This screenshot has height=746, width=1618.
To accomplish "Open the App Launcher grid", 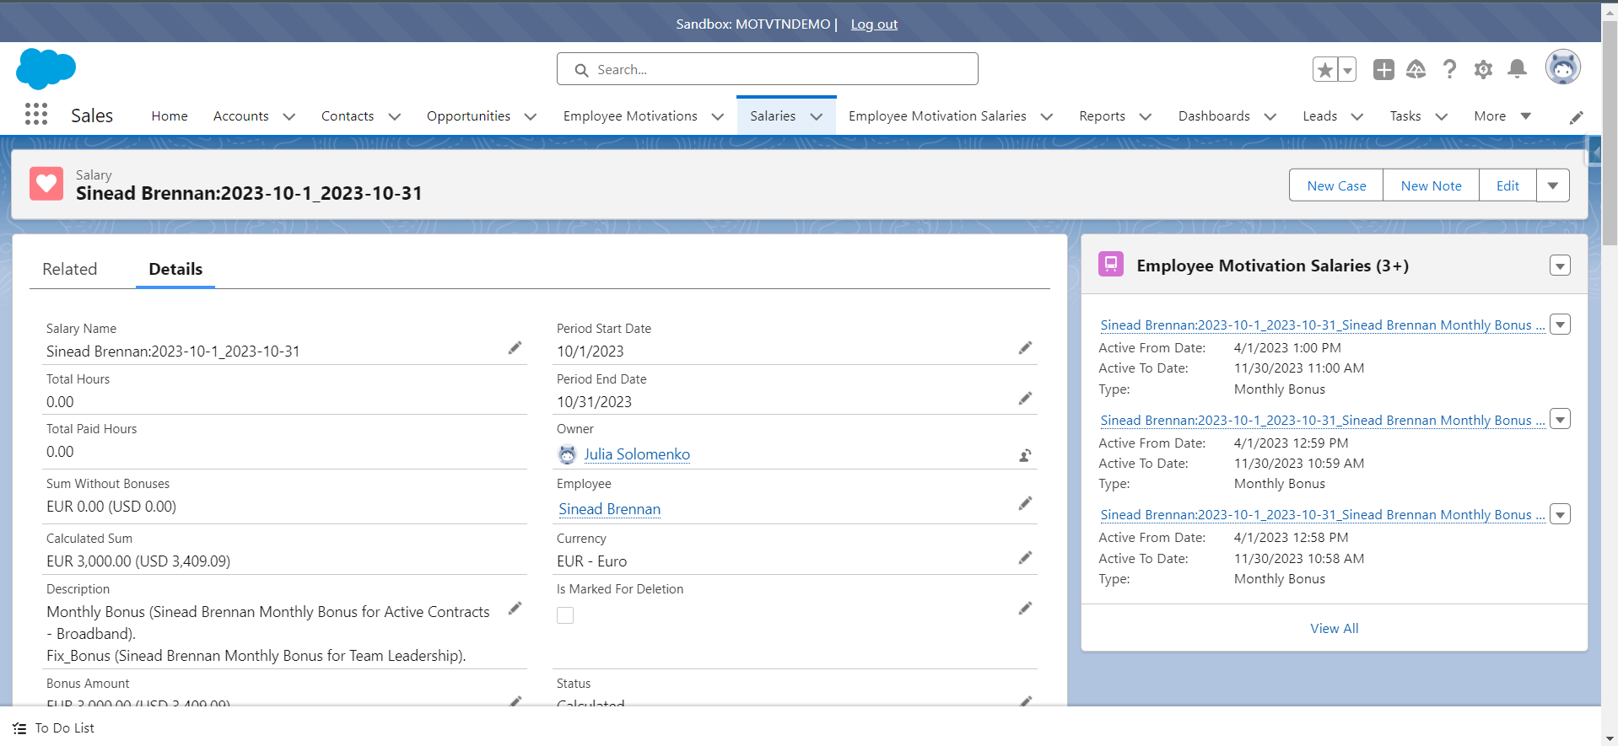I will tap(36, 115).
